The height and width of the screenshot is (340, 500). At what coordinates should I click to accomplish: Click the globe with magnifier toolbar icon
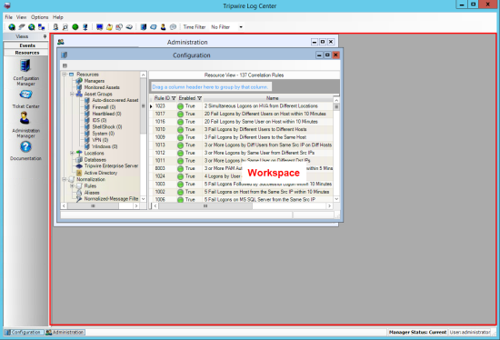click(x=32, y=27)
